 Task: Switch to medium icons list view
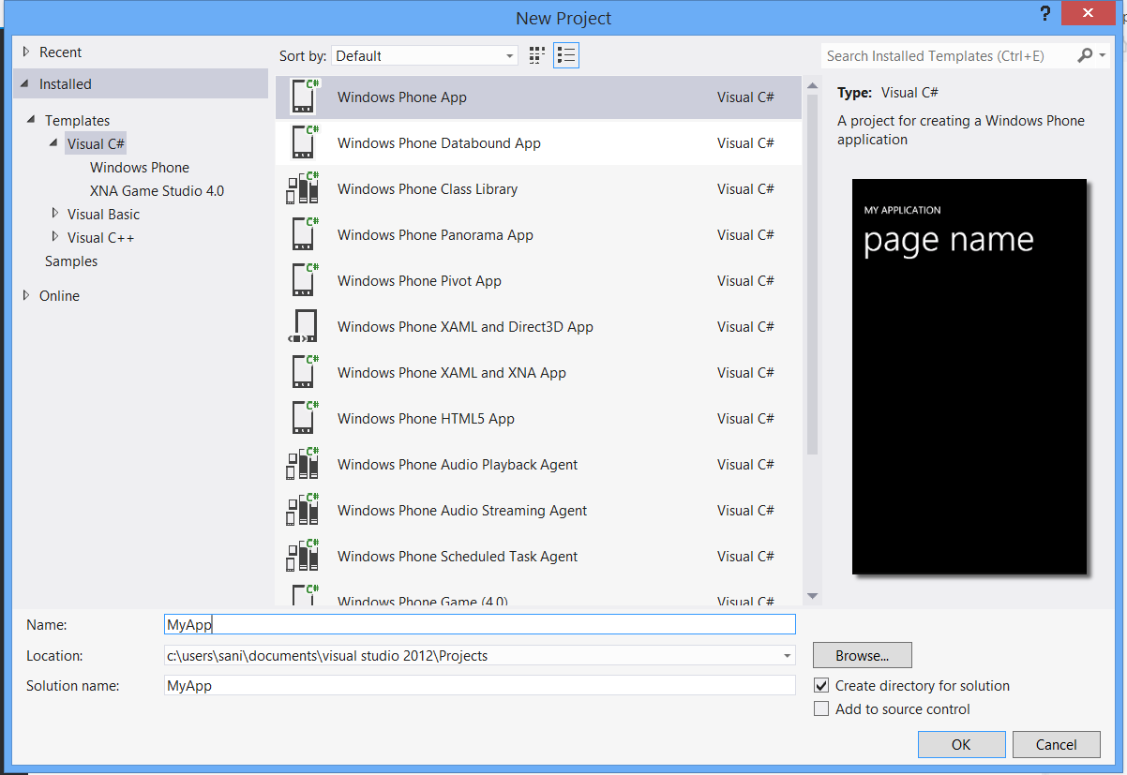coord(565,55)
